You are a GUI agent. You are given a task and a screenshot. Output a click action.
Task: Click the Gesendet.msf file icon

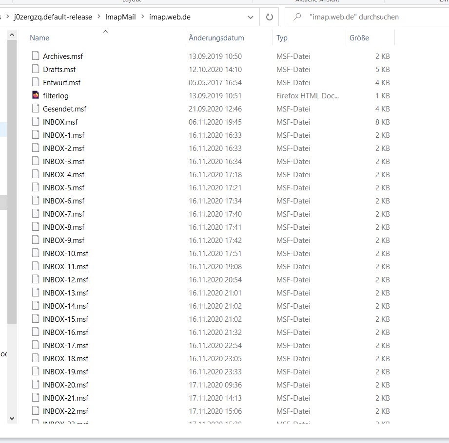(36, 109)
